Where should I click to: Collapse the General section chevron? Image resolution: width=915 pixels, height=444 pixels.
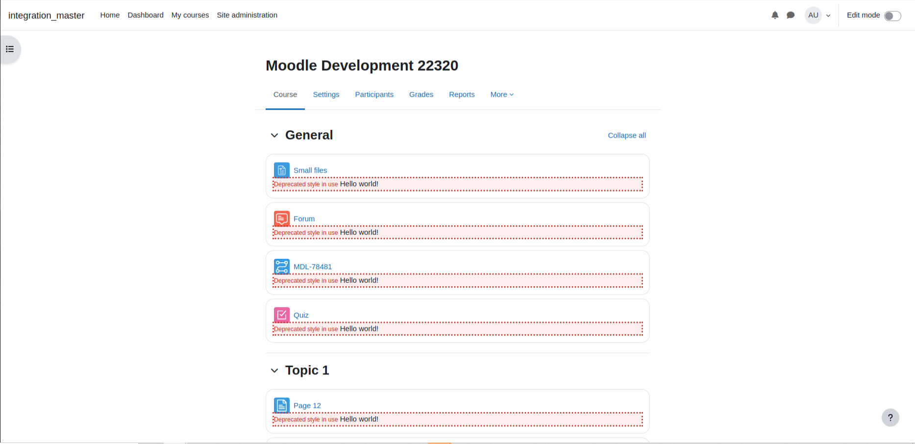274,135
